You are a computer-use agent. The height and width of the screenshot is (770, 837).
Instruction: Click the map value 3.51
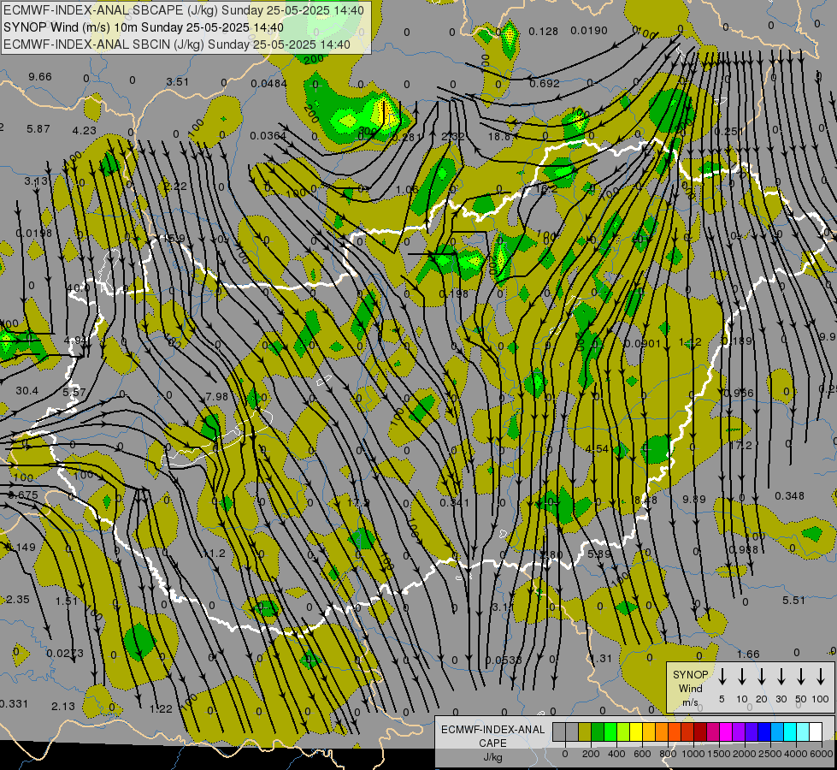[177, 82]
